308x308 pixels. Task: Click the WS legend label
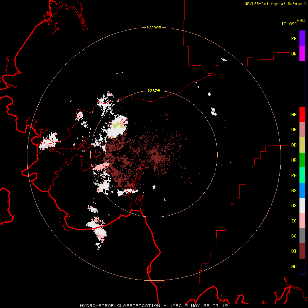point(294,191)
